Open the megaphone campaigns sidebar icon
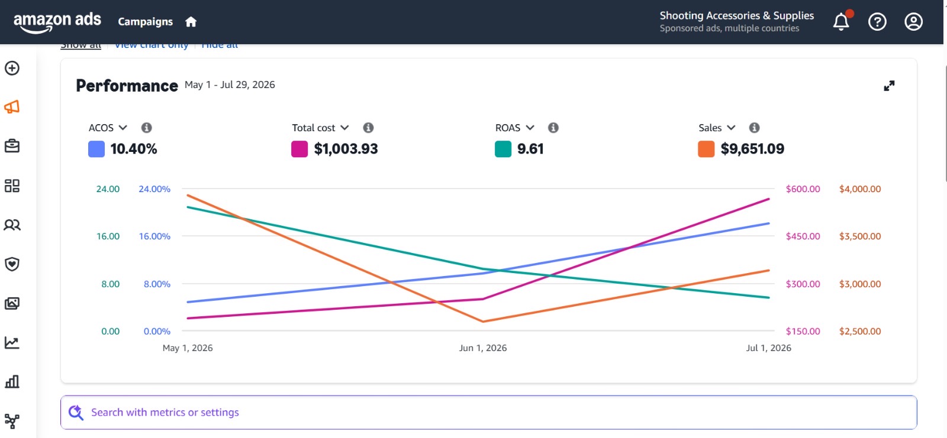The height and width of the screenshot is (438, 947). point(12,107)
